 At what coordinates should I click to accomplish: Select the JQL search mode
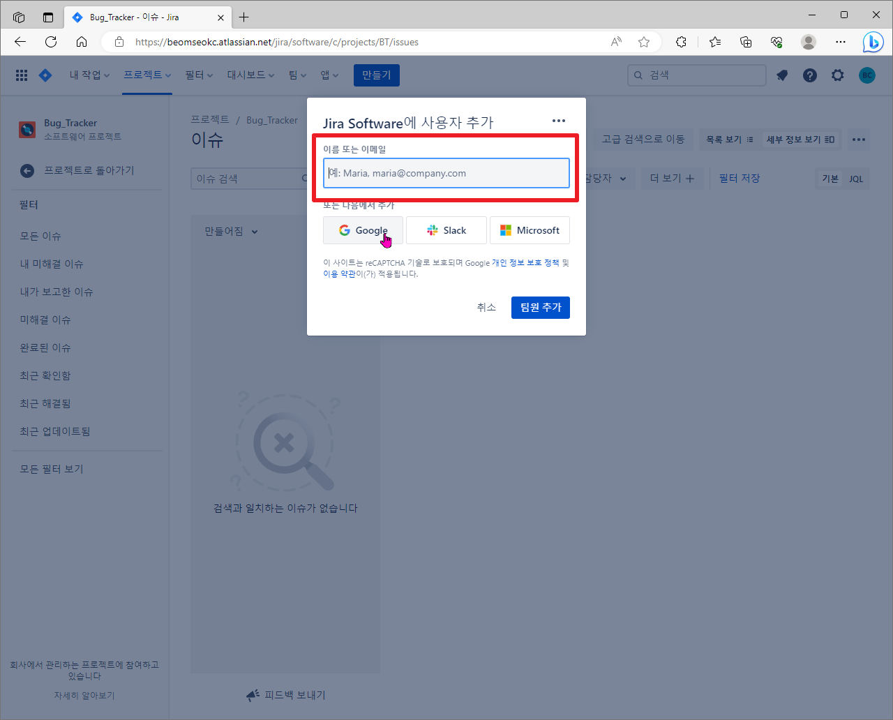pos(856,179)
